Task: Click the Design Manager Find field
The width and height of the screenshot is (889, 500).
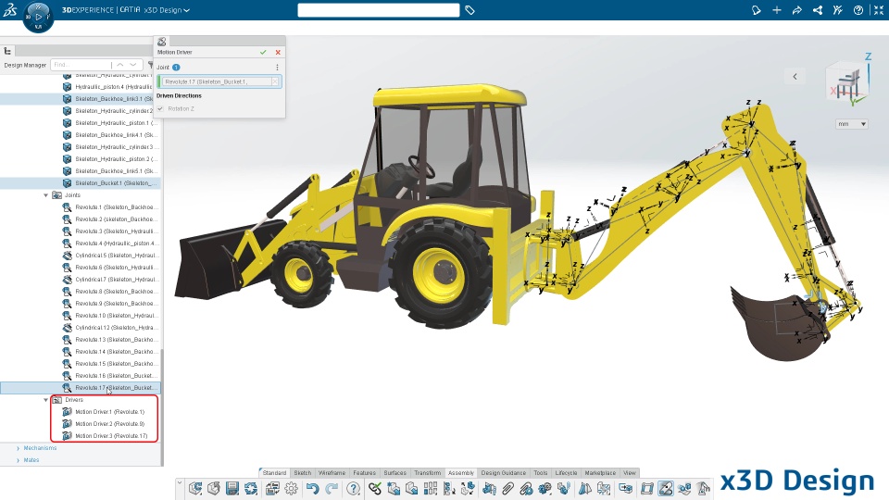Action: coord(81,65)
